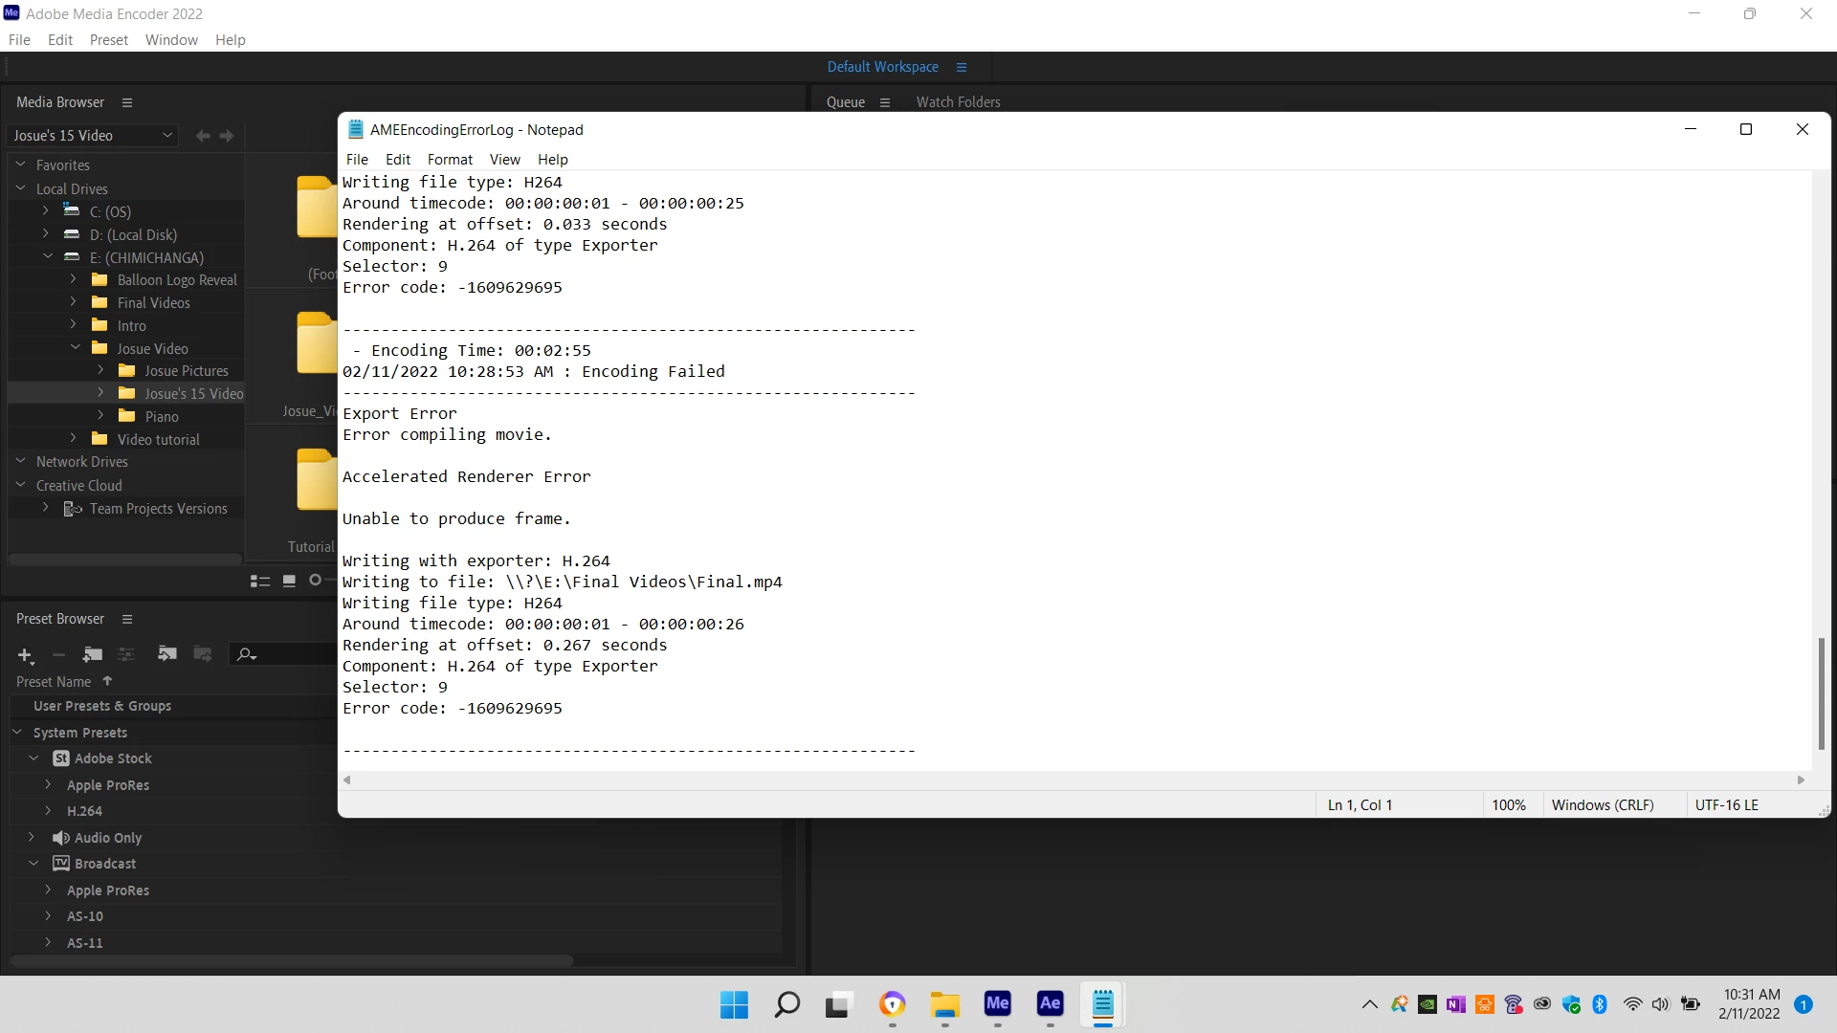Click the import presets folder icon
Screen dimensions: 1837x1033
[167, 654]
